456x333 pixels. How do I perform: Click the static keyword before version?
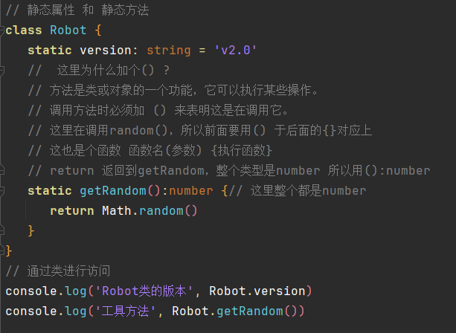(50, 51)
